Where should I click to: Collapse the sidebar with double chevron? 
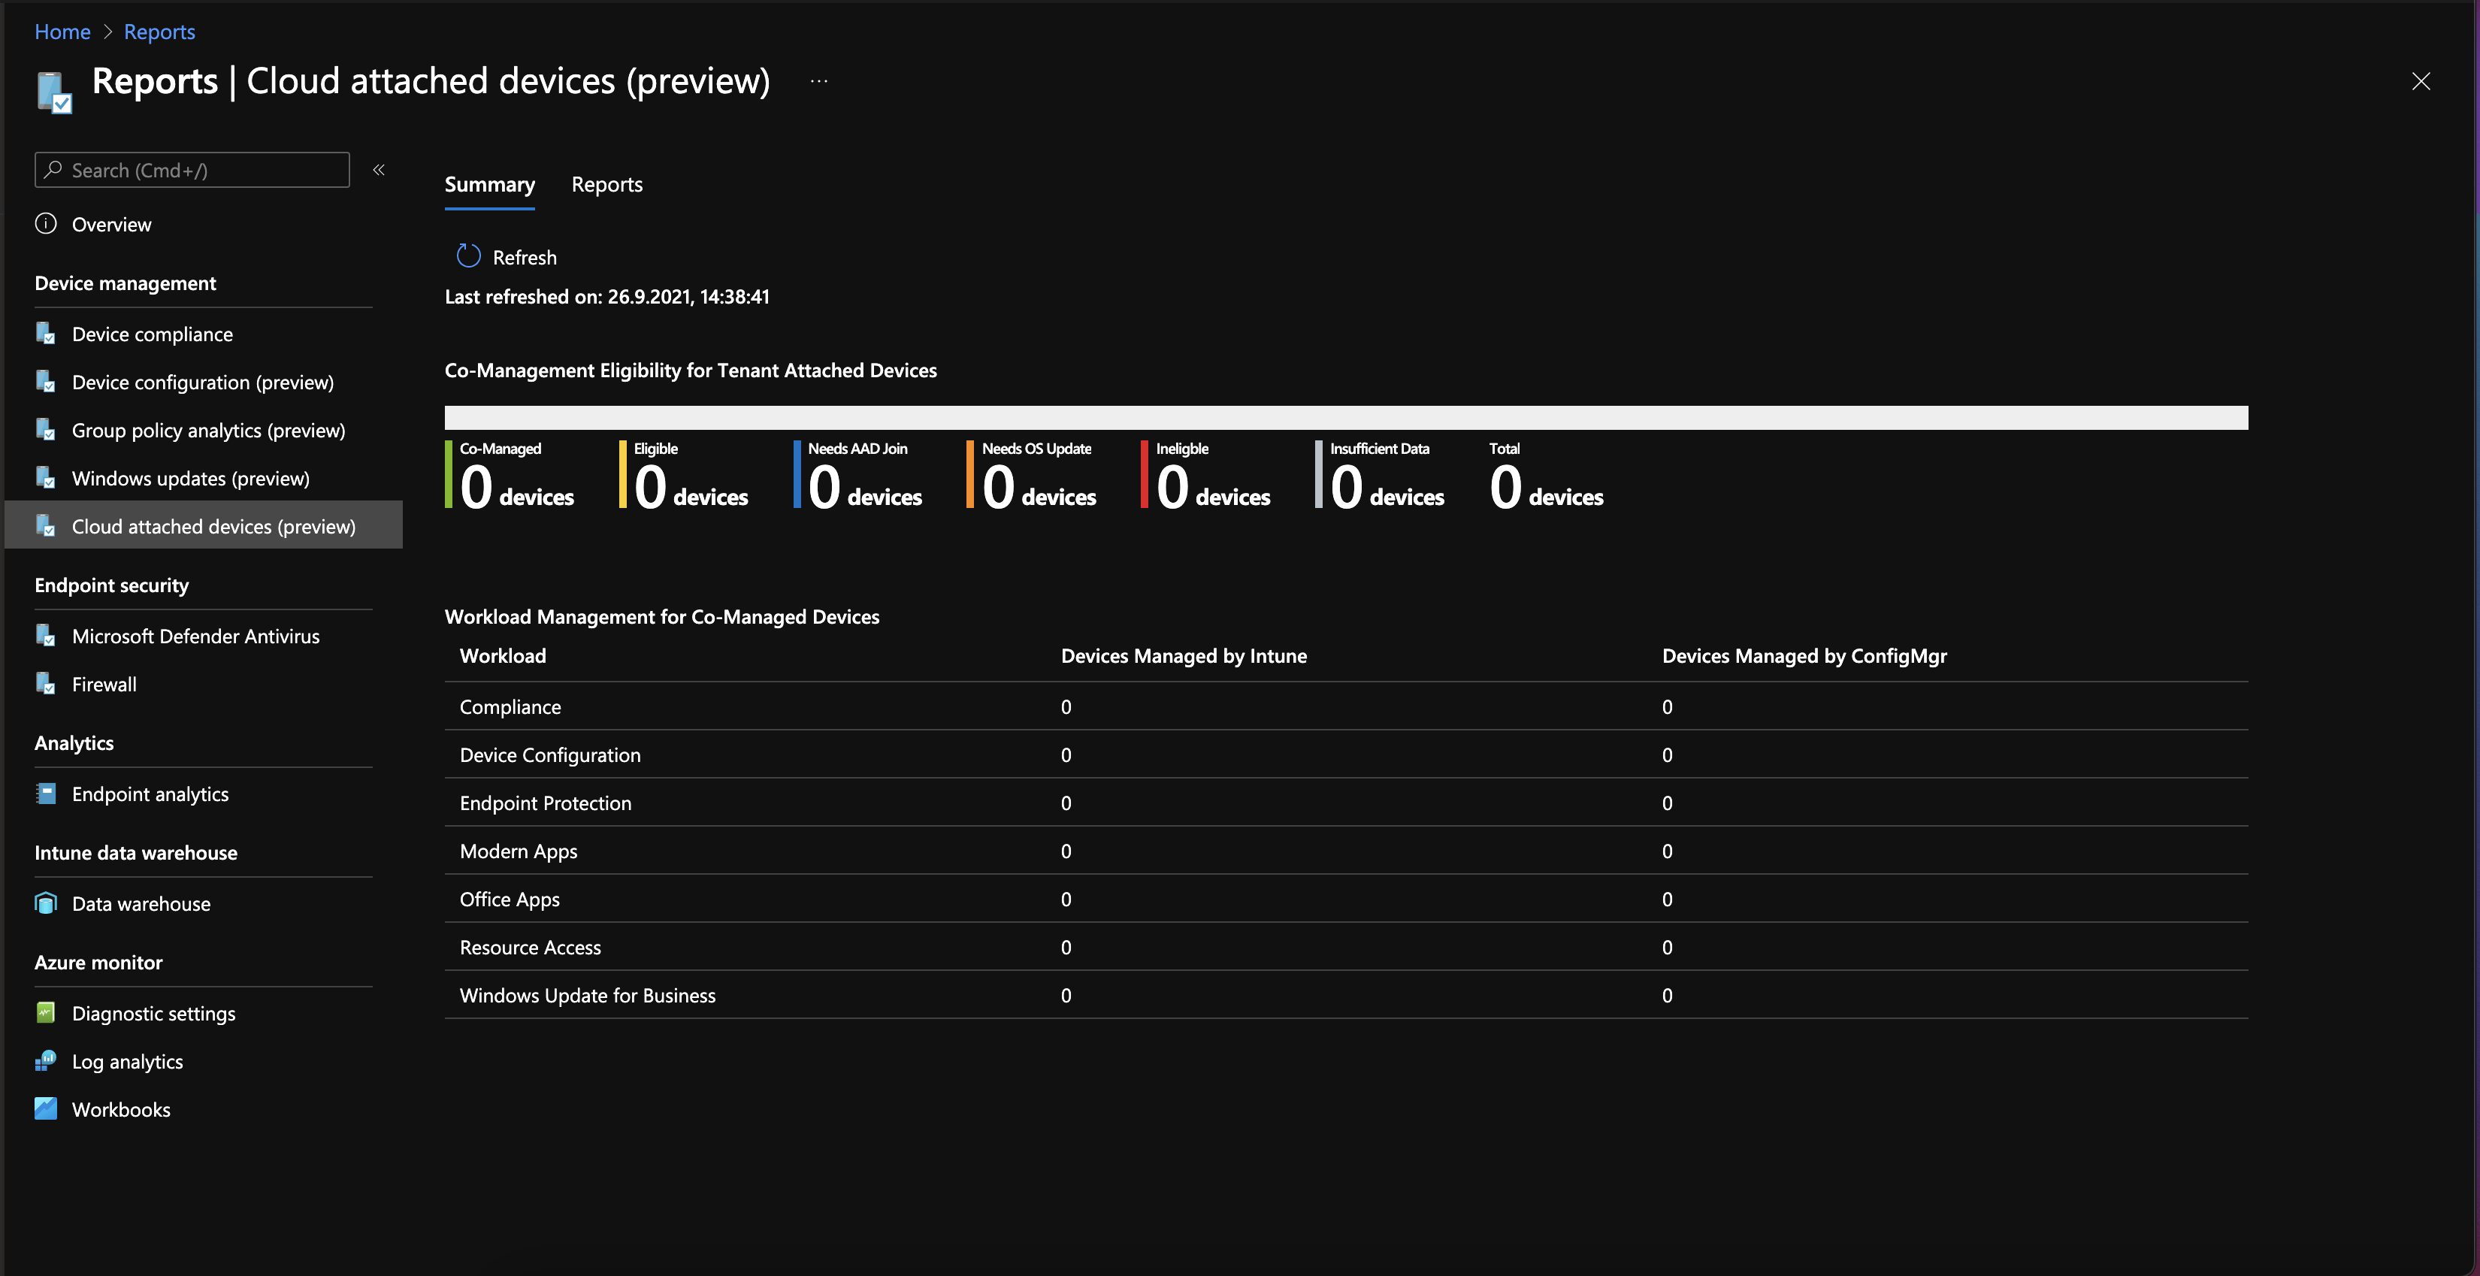coord(380,170)
